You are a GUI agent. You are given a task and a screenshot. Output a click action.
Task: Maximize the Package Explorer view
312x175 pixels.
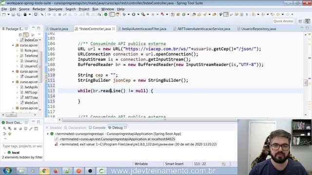[x=39, y=28]
